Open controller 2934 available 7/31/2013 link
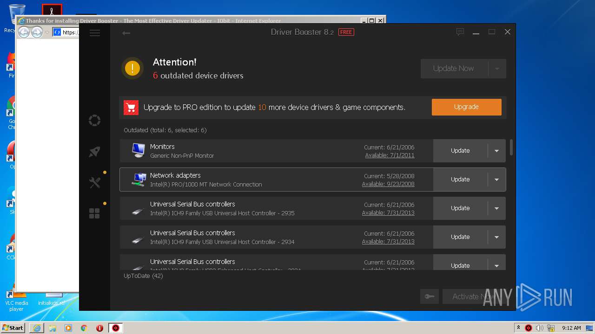This screenshot has width=595, height=334. pos(388,242)
